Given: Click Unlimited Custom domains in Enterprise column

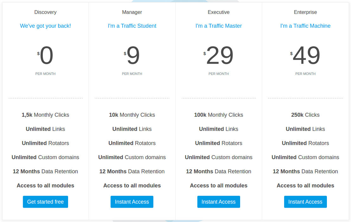Looking at the screenshot, I should click(305, 157).
